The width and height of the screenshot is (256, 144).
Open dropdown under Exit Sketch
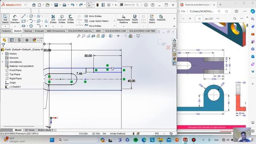point(5,26)
